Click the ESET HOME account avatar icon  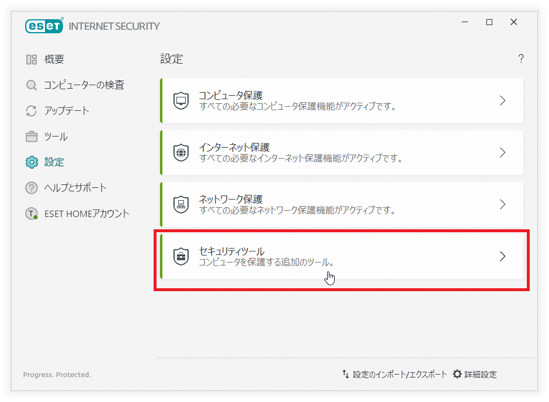point(32,214)
